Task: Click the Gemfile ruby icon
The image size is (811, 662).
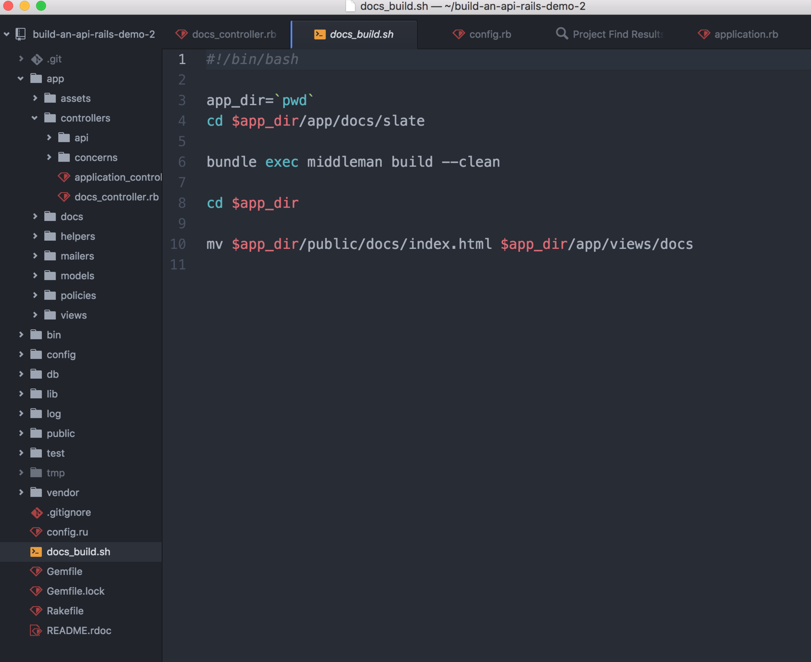Action: (36, 572)
